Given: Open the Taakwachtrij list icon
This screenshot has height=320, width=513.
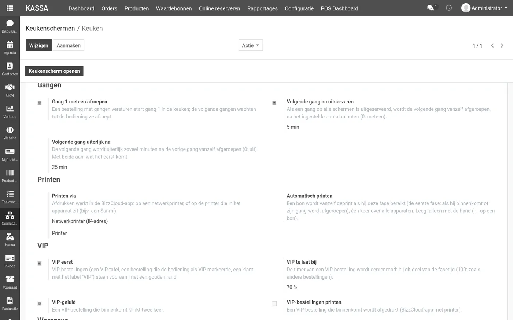Looking at the screenshot, I should click(x=10, y=197).
